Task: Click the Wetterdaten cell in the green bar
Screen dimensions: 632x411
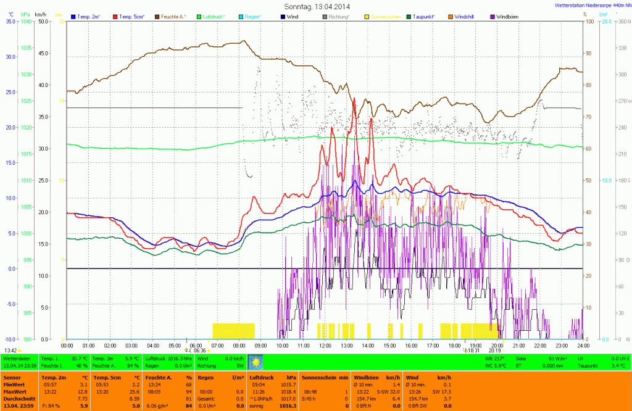Action: tap(19, 358)
